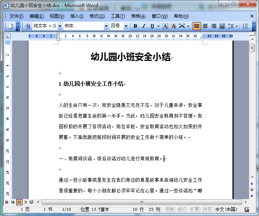Switch to Print Layout view
The image size is (259, 216).
(x=19, y=202)
